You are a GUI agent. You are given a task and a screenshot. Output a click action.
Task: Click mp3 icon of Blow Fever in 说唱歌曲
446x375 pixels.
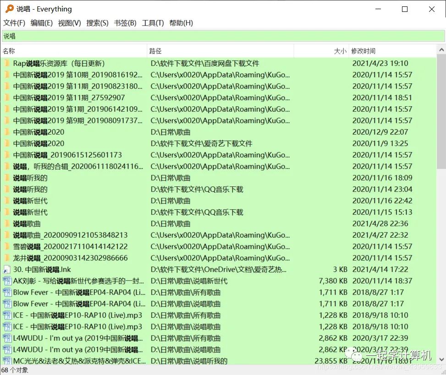(x=7, y=304)
